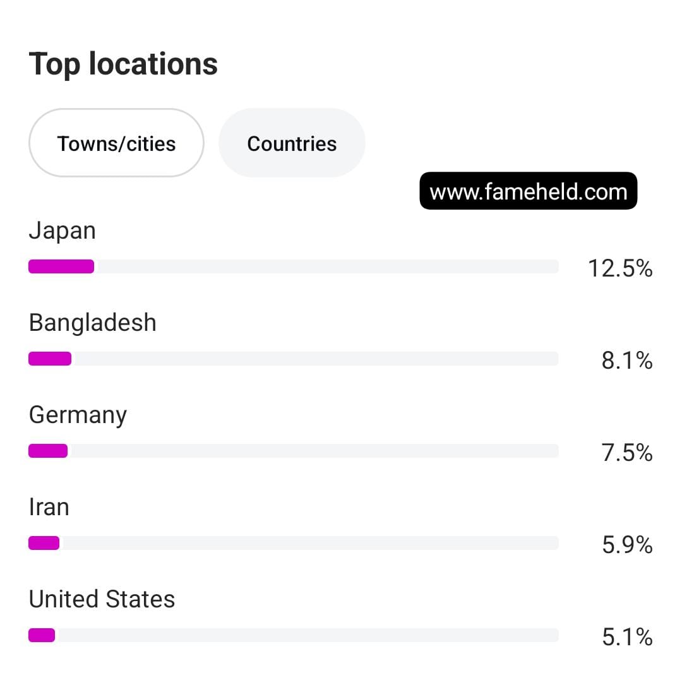Switch to the Towns/cities tab
Image resolution: width=682 pixels, height=692 pixels.
tap(116, 143)
